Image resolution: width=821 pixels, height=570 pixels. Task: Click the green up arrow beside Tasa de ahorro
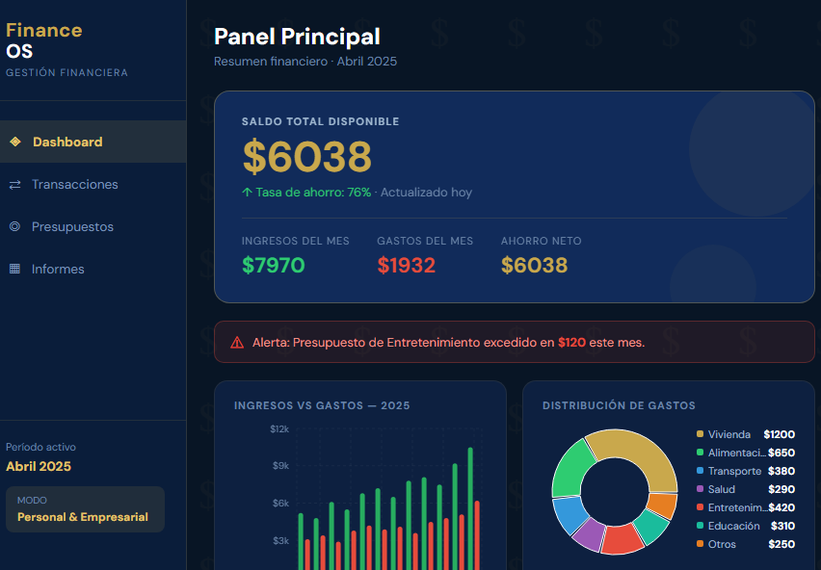tap(247, 192)
